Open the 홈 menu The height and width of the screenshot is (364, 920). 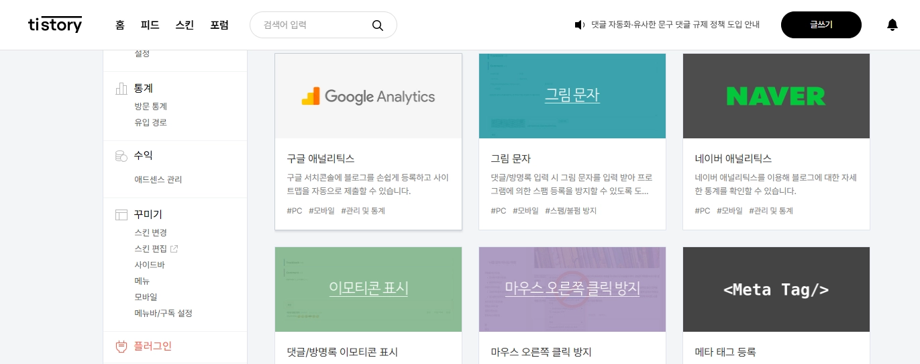coord(120,25)
